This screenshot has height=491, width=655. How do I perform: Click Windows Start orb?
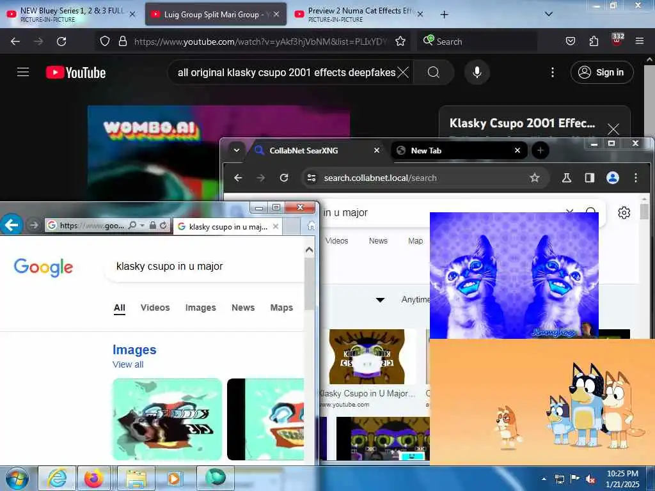pos(17,478)
